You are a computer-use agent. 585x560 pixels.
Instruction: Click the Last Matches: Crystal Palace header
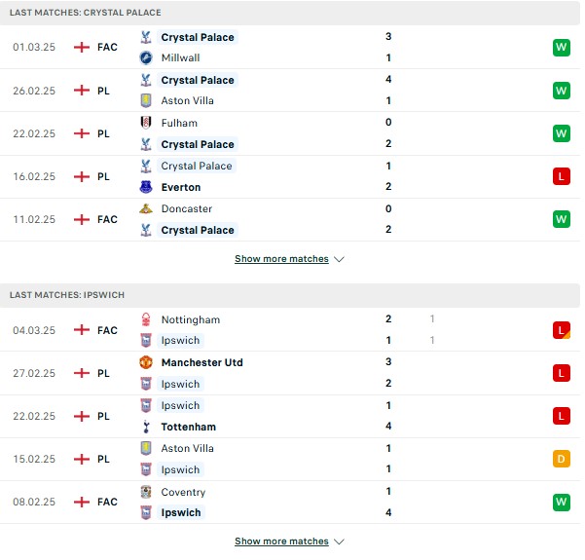[290, 13]
